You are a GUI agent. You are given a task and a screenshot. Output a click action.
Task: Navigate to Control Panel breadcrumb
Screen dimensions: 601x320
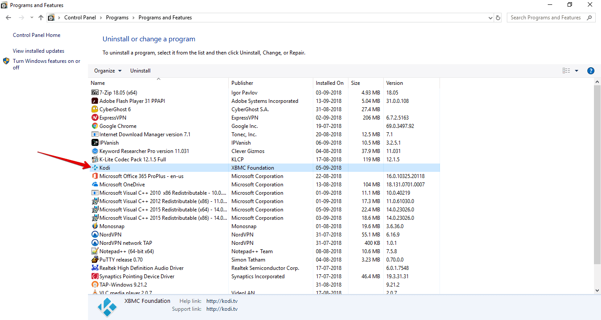point(80,18)
